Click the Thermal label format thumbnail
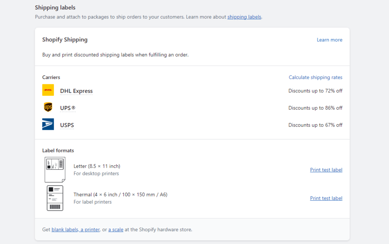The image size is (389, 244). point(55,198)
